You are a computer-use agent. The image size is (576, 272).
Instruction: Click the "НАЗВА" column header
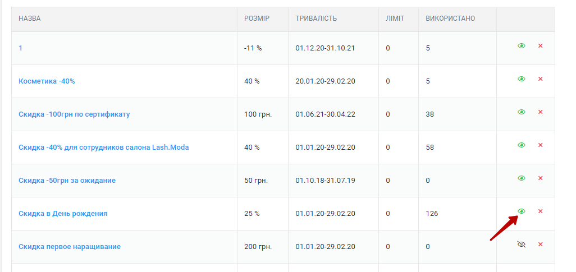pos(30,19)
